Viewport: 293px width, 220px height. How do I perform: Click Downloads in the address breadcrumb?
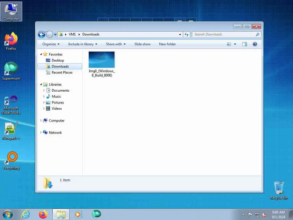pos(91,34)
